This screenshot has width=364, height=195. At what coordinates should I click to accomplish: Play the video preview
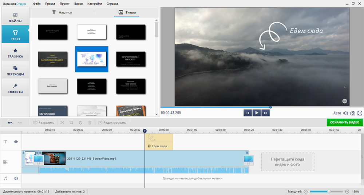(257, 113)
